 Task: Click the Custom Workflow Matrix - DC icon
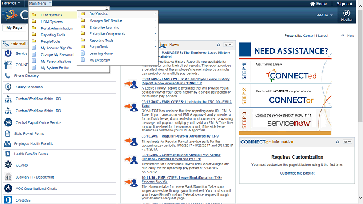(x=8, y=111)
